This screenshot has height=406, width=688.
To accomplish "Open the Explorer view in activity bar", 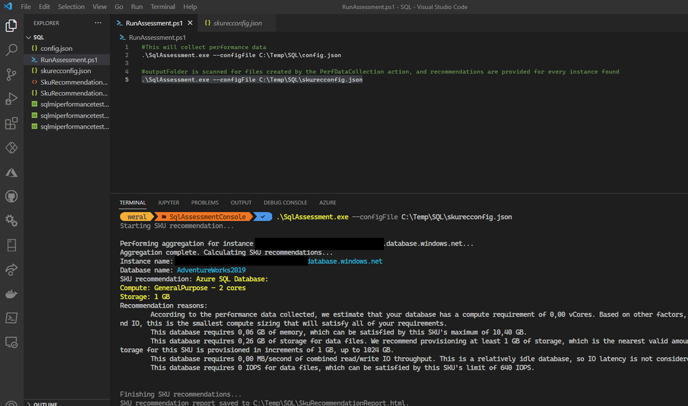I will pyautogui.click(x=12, y=25).
